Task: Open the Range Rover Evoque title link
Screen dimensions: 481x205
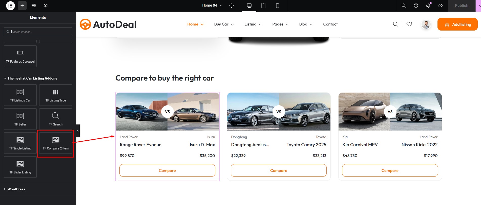Action: tap(140, 145)
